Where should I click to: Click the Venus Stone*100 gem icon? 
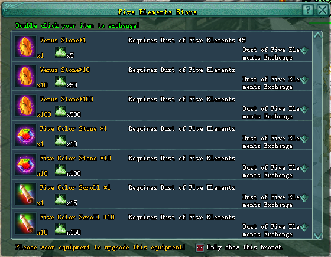click(25, 106)
